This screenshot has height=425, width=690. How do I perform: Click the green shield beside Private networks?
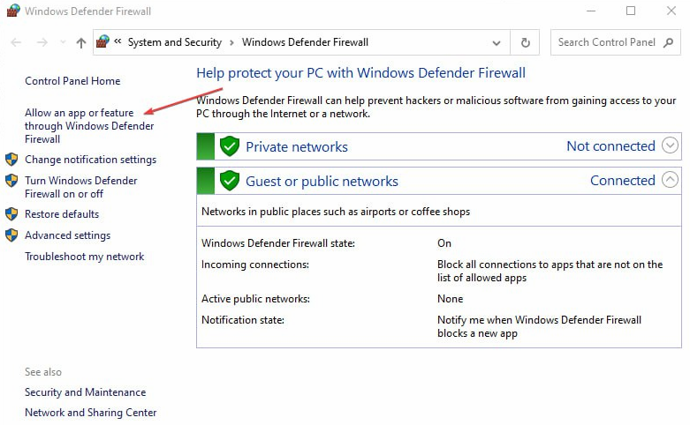pos(230,146)
